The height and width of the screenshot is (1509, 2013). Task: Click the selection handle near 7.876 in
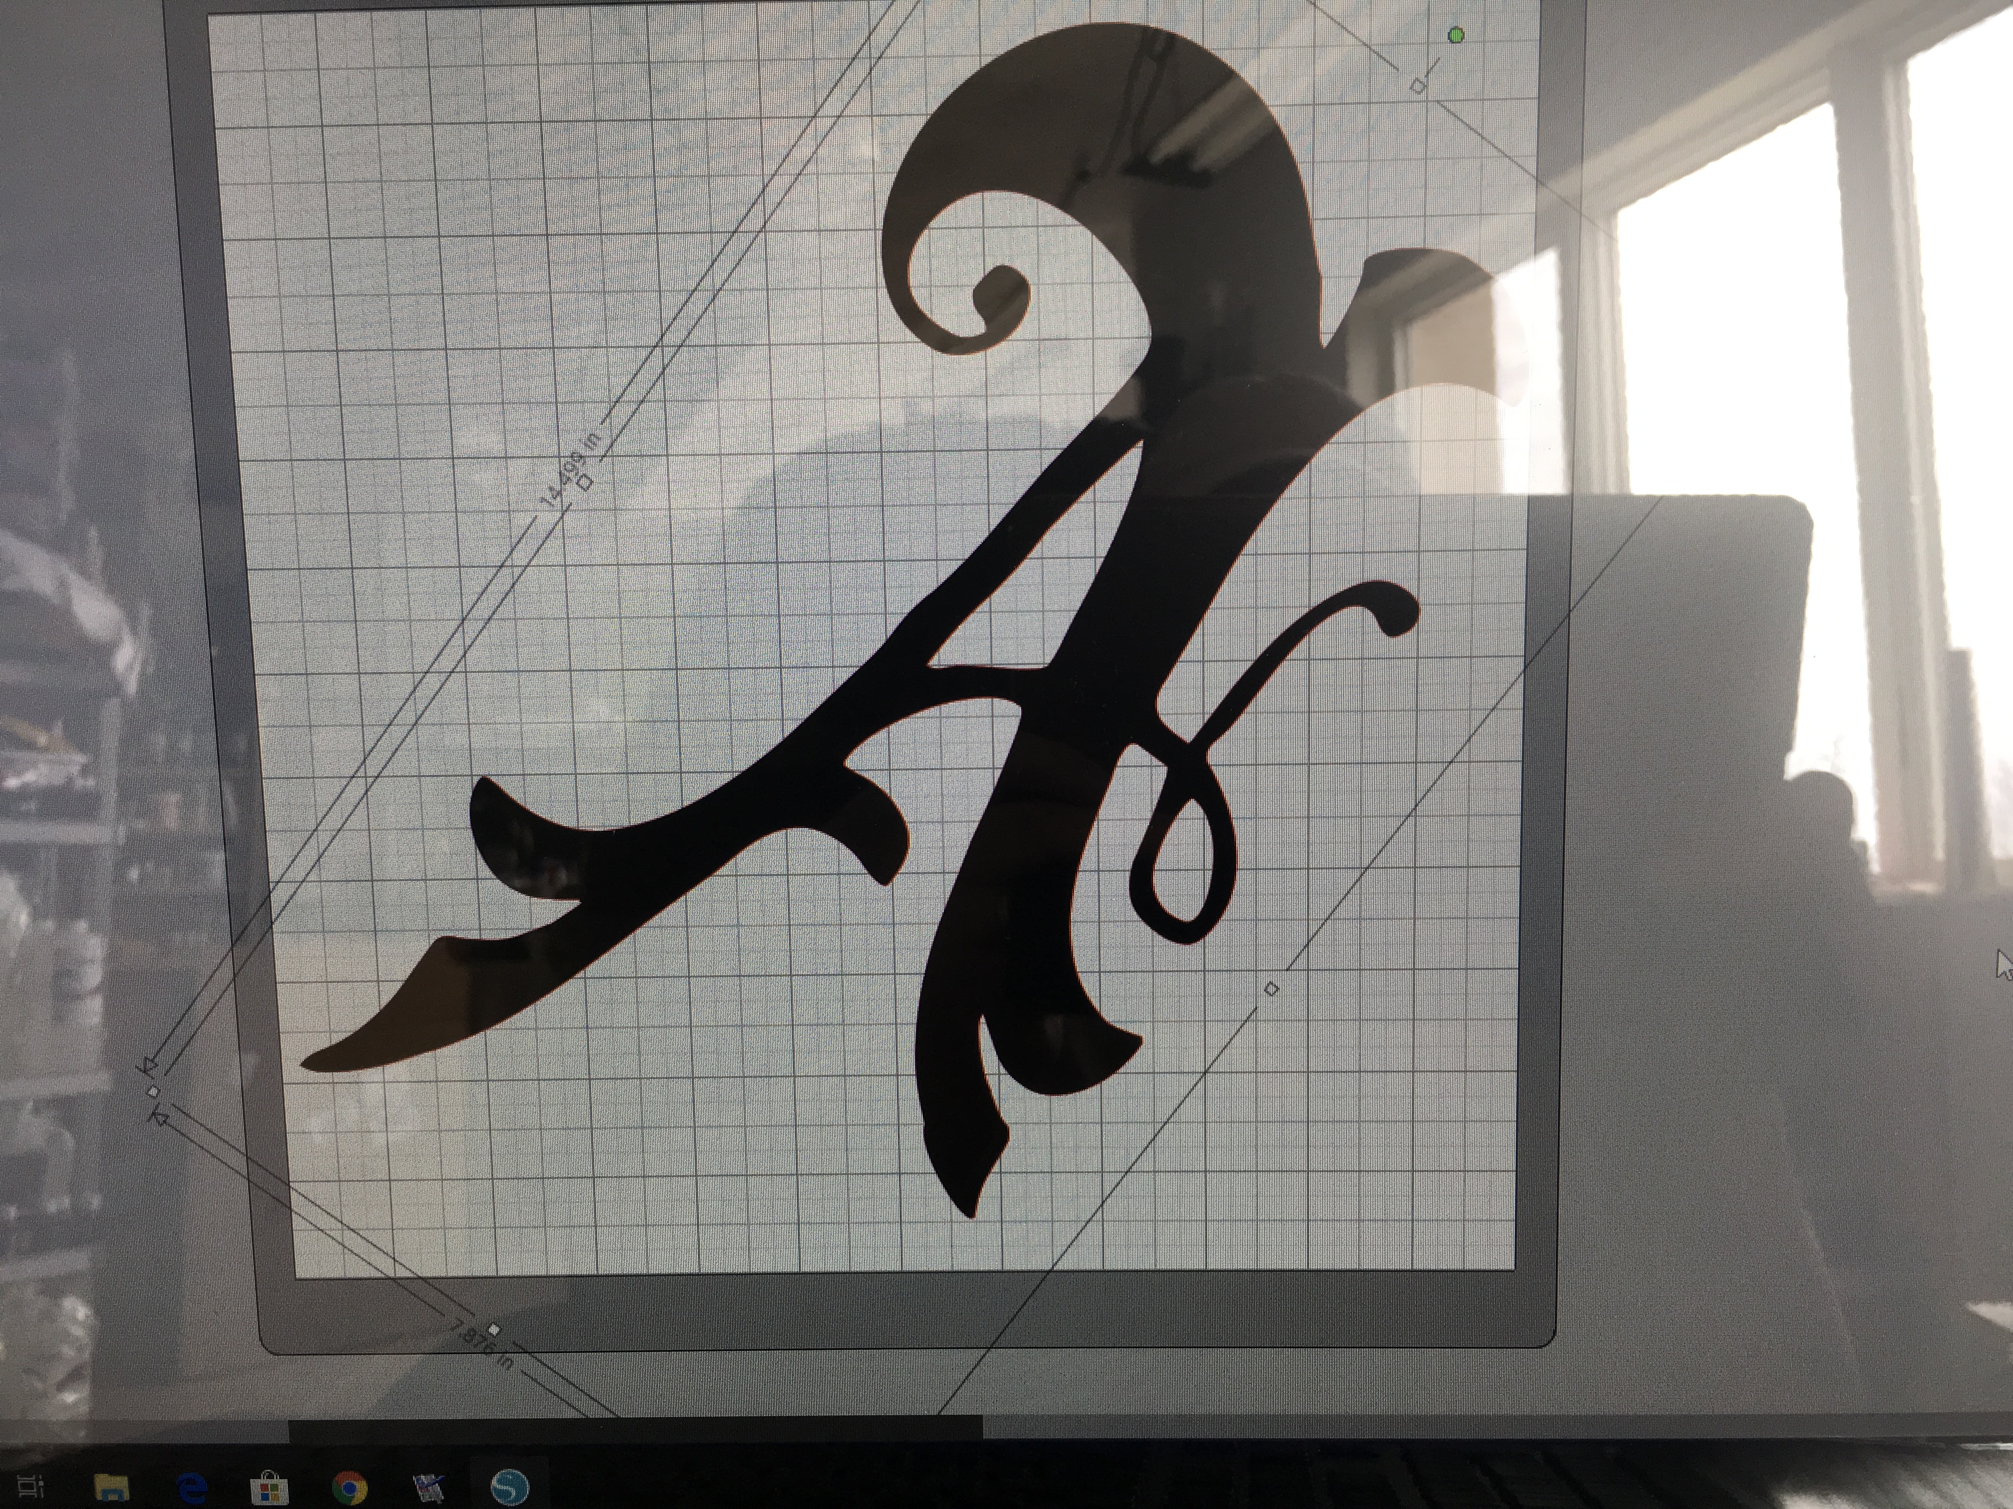point(494,1330)
